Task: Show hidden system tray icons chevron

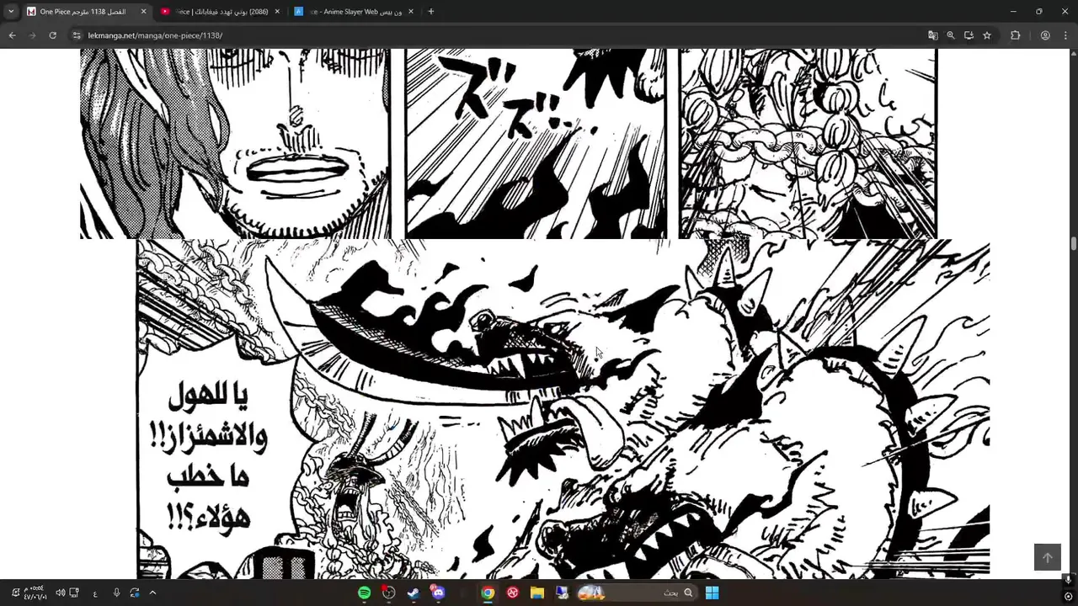Action: pyautogui.click(x=152, y=593)
